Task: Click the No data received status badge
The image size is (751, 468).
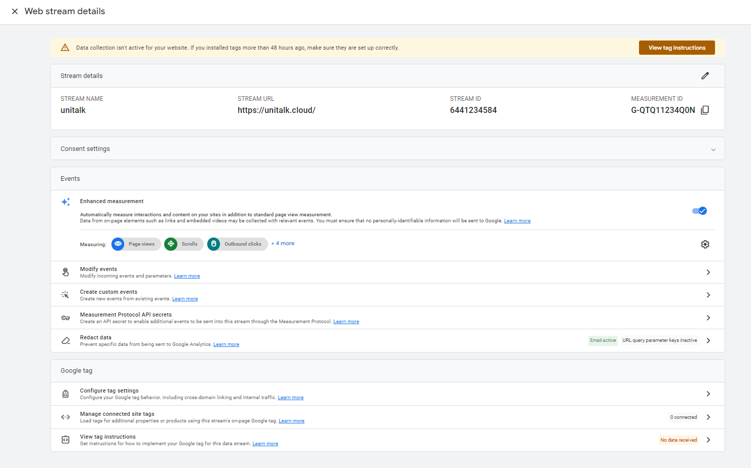Action: 679,440
